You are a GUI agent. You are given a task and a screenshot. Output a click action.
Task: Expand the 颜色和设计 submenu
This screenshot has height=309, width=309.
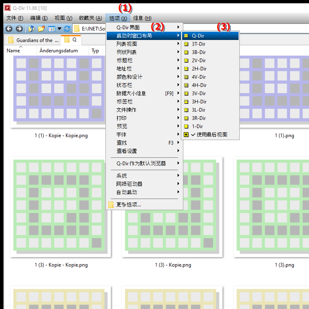pos(145,77)
